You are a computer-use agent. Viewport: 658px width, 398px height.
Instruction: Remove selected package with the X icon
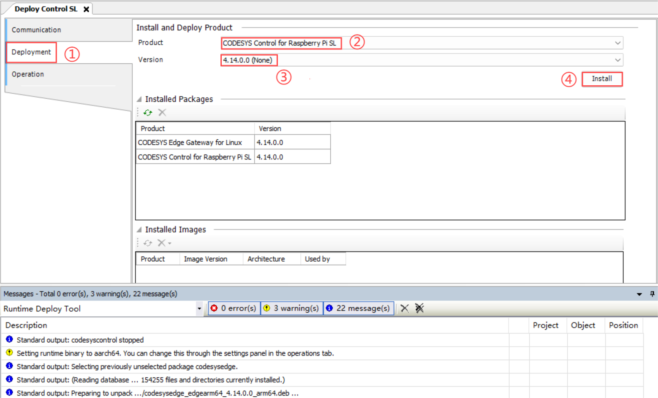[x=162, y=113]
